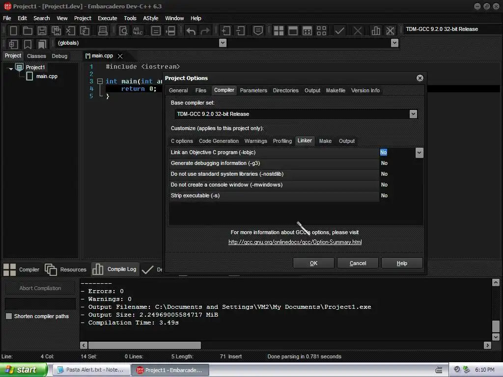Switch to the Warnings sub-tab
The height and width of the screenshot is (377, 503).
(255, 141)
